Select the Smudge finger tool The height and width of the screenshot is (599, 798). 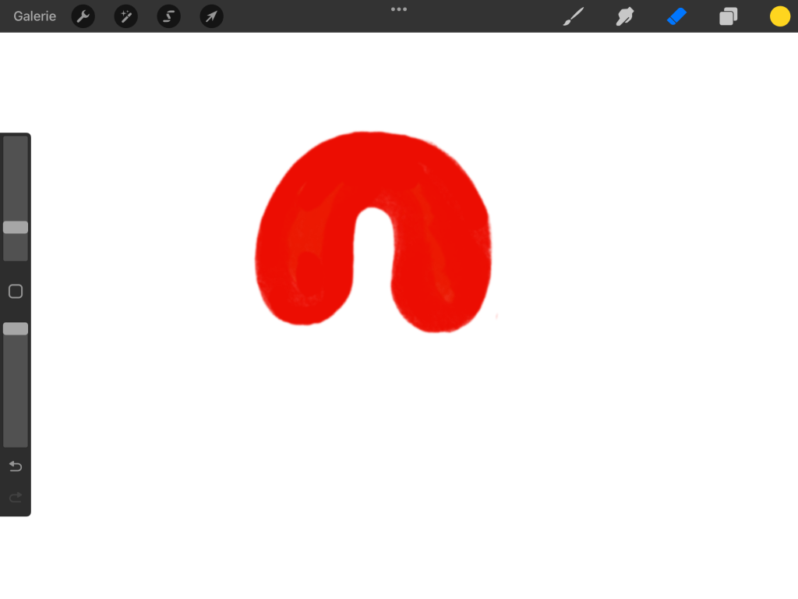click(625, 16)
